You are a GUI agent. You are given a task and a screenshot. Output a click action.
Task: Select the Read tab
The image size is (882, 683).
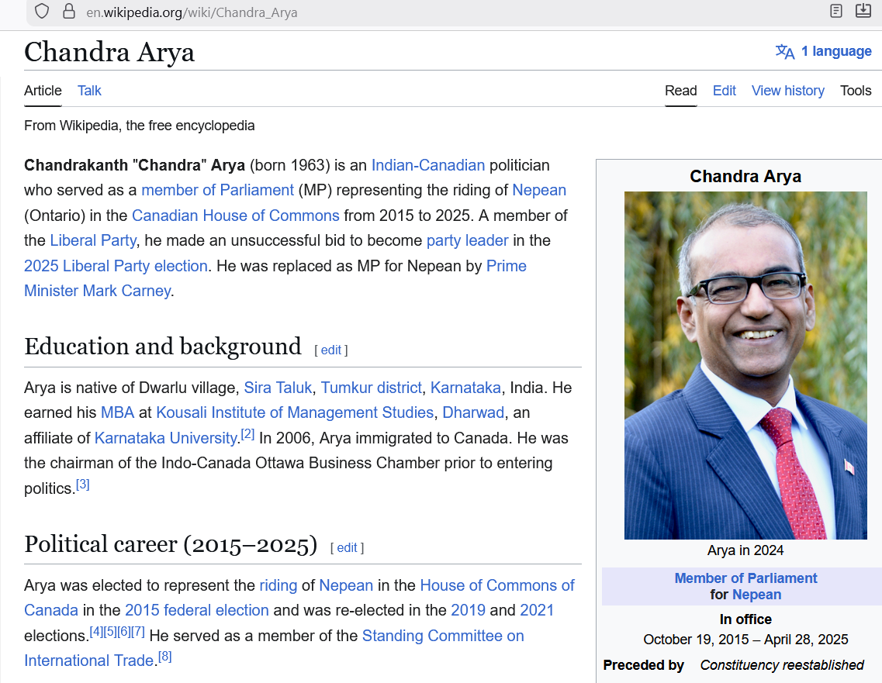[680, 91]
